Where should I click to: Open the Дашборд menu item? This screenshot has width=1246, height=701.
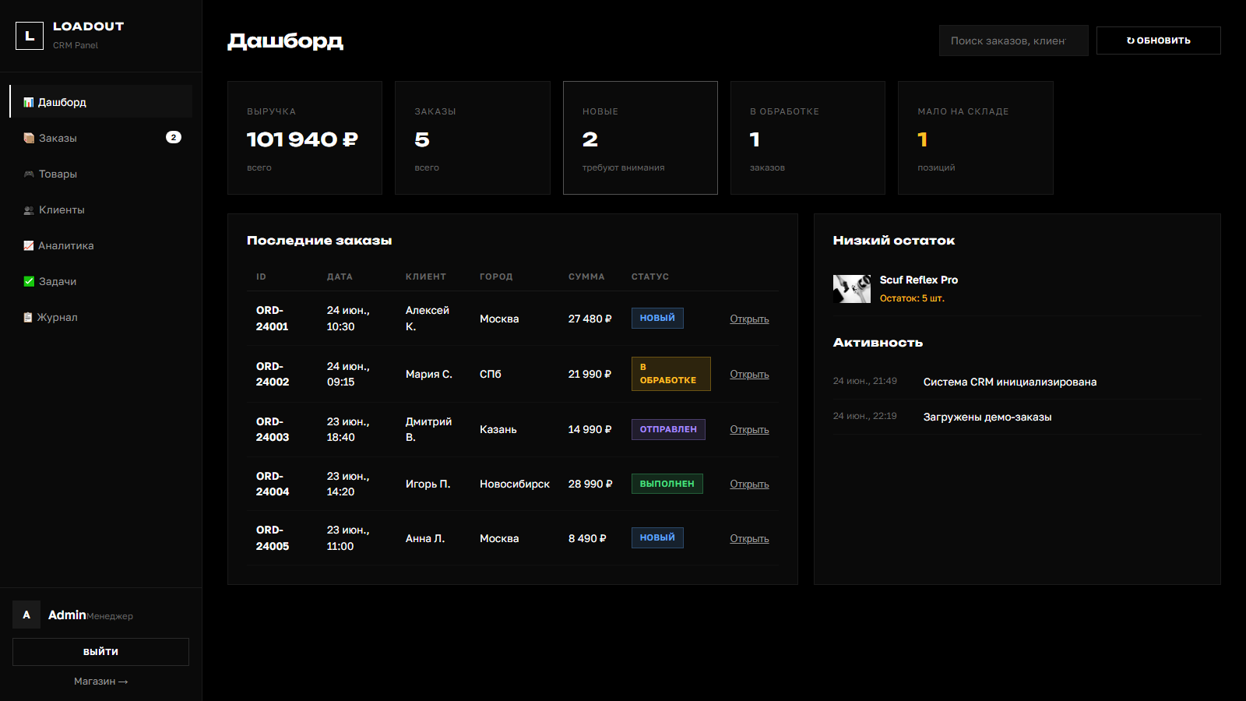pos(101,102)
